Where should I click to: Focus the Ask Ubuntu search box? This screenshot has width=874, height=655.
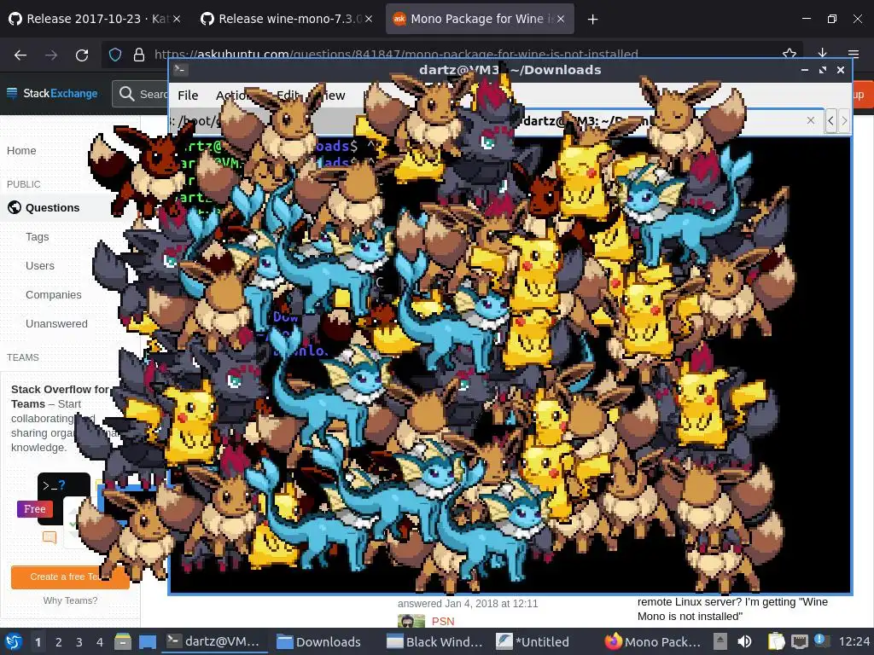pos(141,94)
